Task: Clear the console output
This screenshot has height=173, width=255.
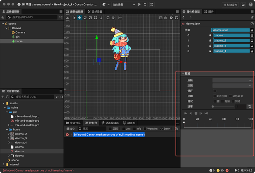Action: [x=71, y=129]
